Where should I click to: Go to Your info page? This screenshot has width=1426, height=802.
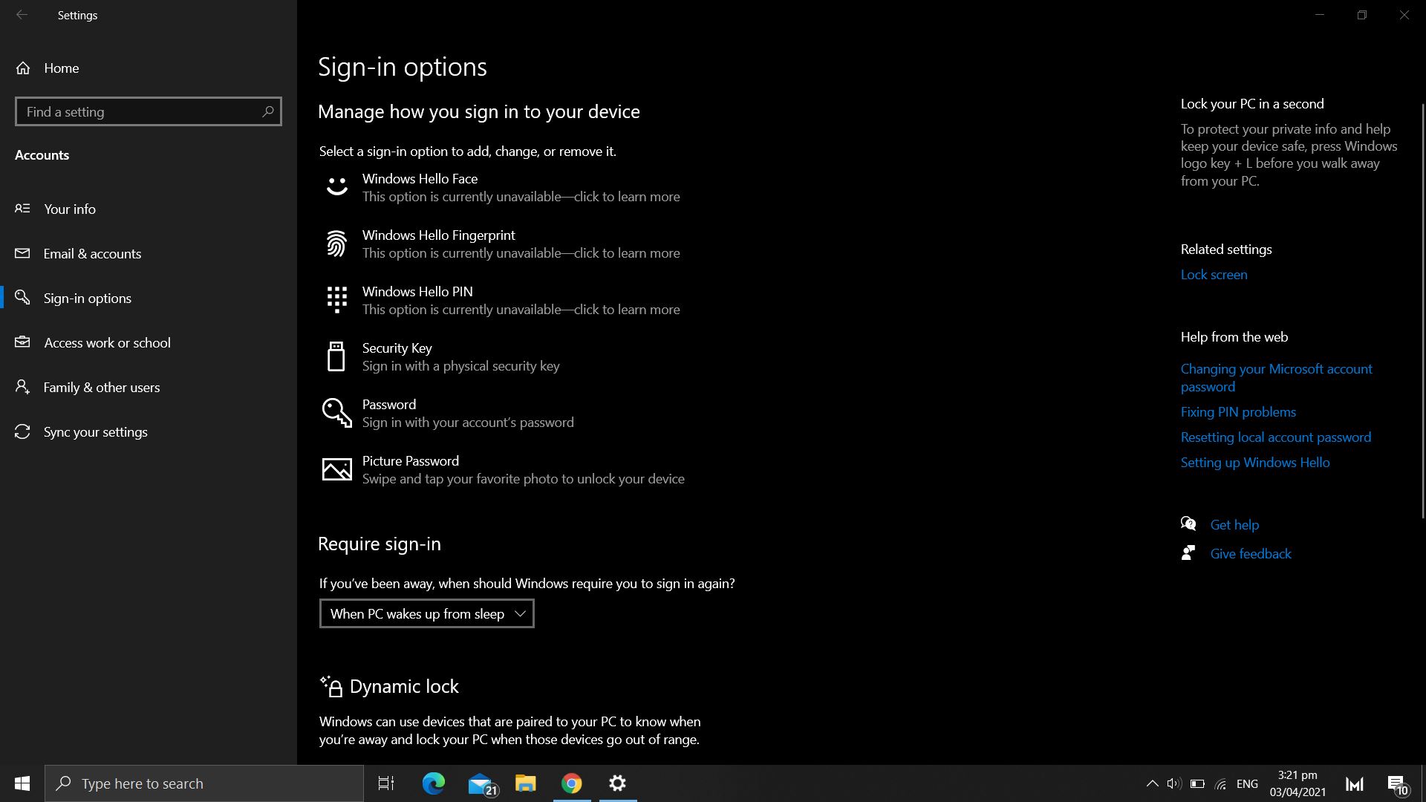pos(70,209)
